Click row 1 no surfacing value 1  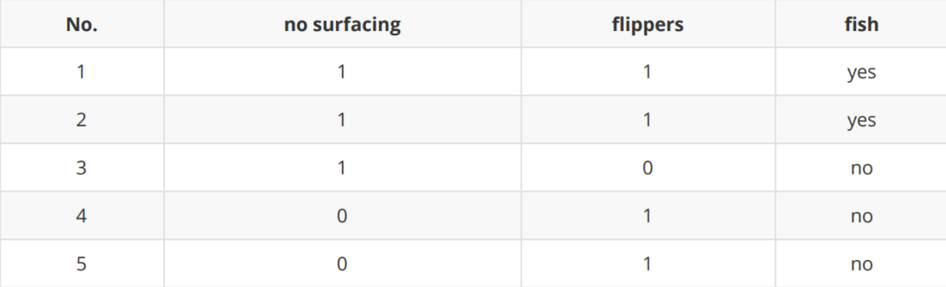[342, 72]
